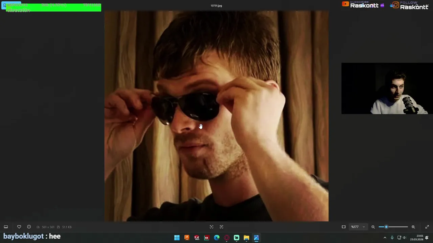The width and height of the screenshot is (433, 243).
Task: Click the zoom in magnifier icon
Action: click(x=413, y=227)
